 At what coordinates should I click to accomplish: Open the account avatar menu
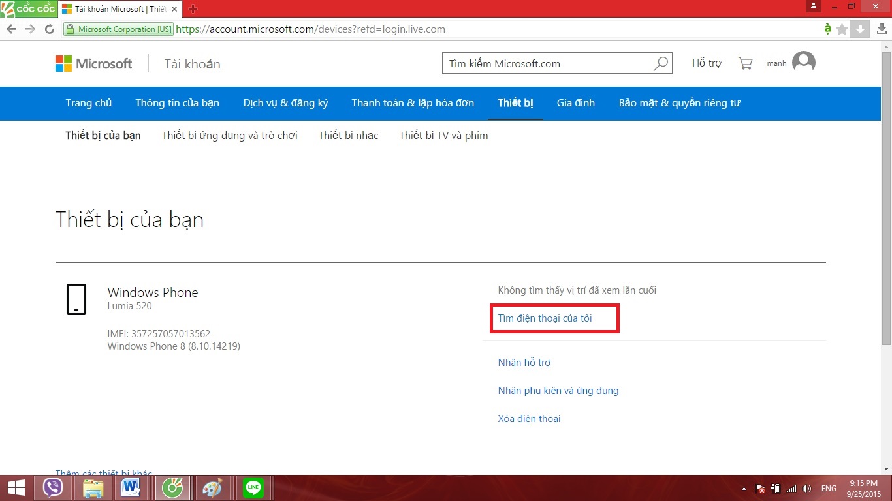[x=804, y=63]
